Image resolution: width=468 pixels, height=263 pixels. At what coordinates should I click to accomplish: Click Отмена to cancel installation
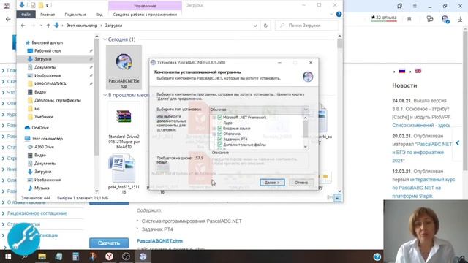(x=301, y=183)
